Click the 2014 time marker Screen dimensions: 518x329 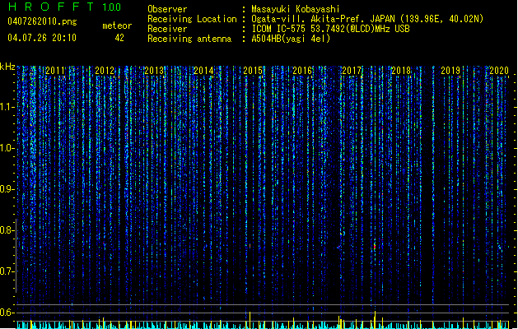(x=203, y=71)
